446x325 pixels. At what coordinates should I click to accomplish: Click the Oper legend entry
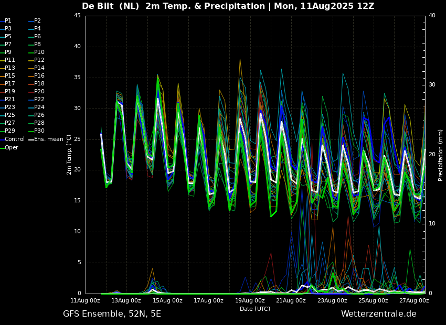click(9, 147)
